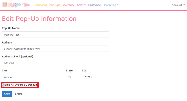Screen dimensions: 187x101
Task: Open the Customers page
Action: coord(95,5)
